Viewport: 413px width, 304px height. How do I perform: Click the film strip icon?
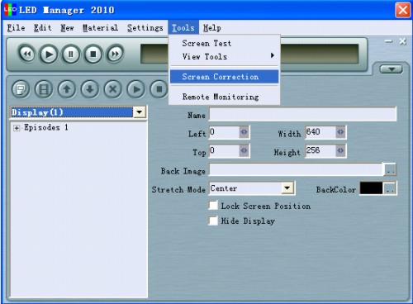click(44, 89)
